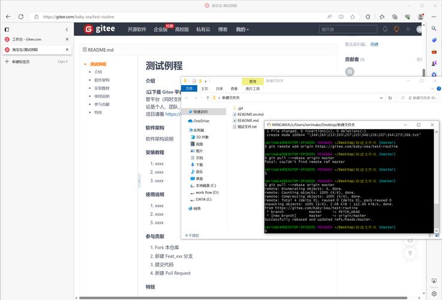Screen dimensions: 442x300
Task: Click the site lock icon in address bar
Action: [37, 17]
